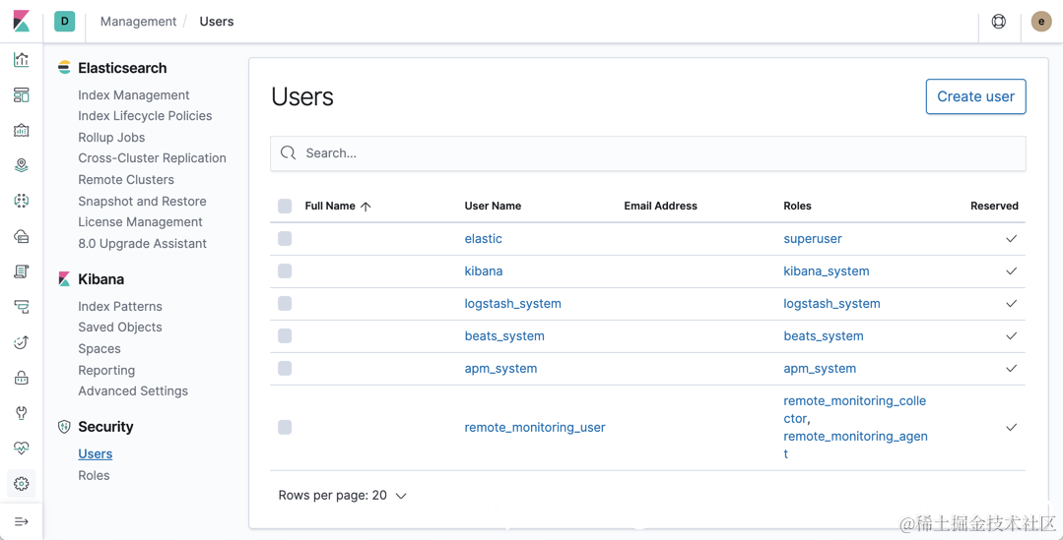This screenshot has width=1063, height=540.
Task: Open the Dashboard app icon
Action: (22, 95)
